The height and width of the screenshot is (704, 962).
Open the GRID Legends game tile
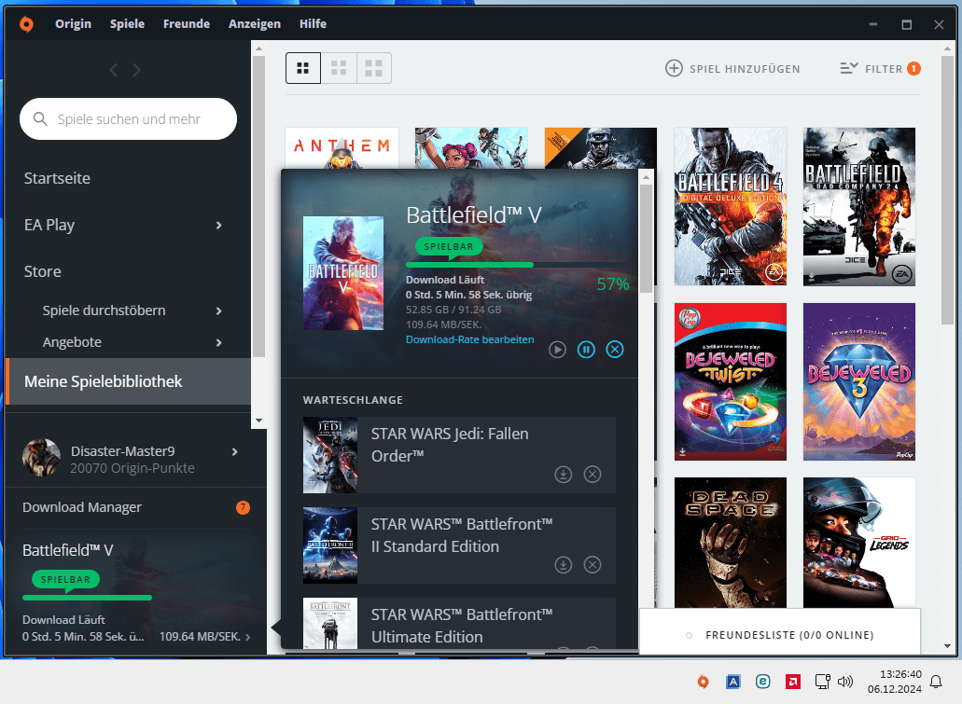click(859, 543)
